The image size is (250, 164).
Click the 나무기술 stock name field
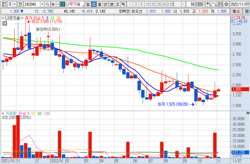coord(75,4)
